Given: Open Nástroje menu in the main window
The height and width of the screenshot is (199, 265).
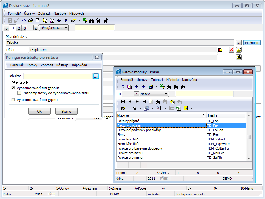Looking at the screenshot, I should (x=60, y=13).
